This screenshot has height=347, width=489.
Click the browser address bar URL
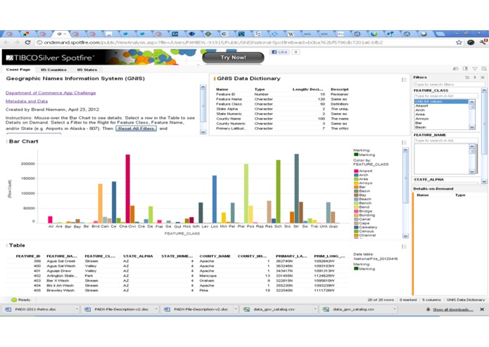(213, 42)
